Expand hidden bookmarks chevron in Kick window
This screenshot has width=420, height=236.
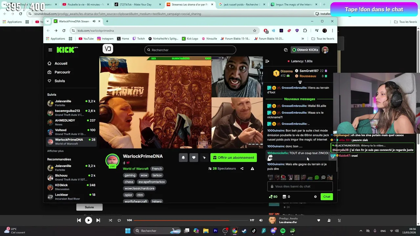(303, 39)
